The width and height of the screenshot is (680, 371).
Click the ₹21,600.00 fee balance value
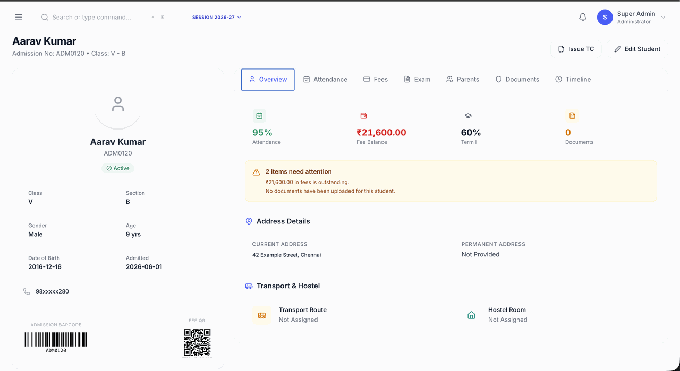coord(381,133)
